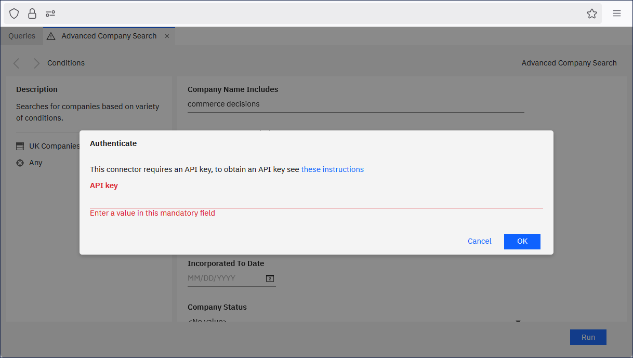Click the shield tracking protection icon

click(14, 14)
